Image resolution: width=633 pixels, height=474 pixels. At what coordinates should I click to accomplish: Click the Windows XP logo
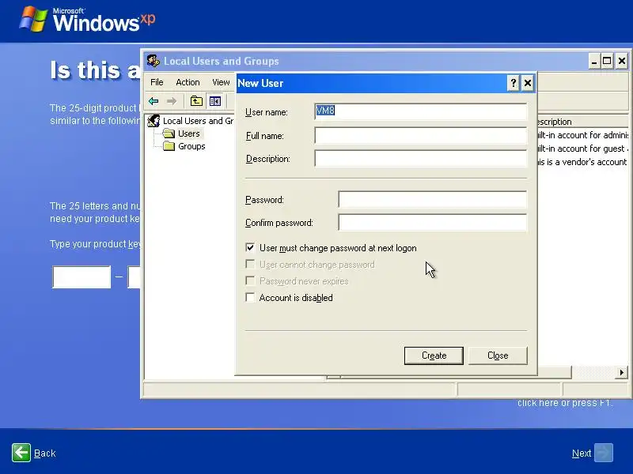tap(87, 20)
